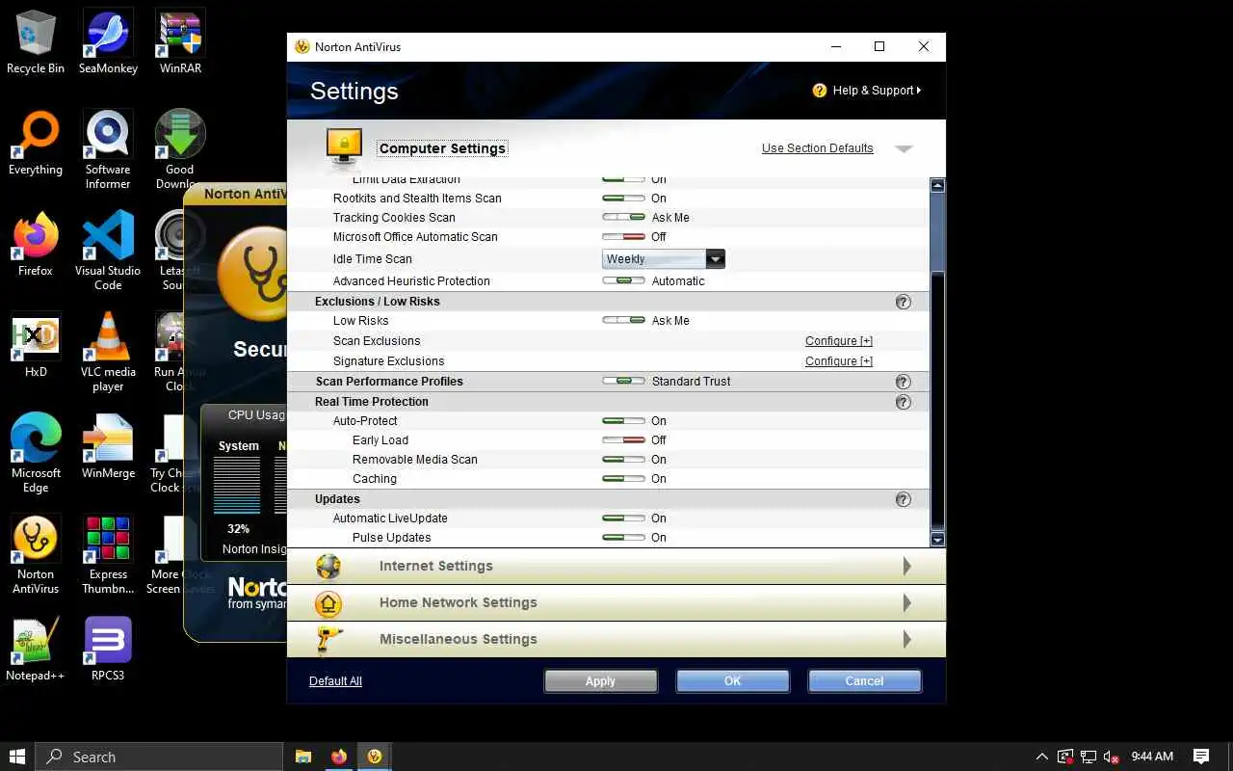Open Express Thumbnail desktop icon
Screen dimensions: 1233x771
(108, 555)
